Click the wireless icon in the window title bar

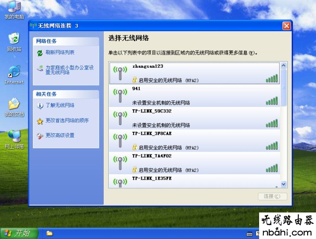[x=33, y=26]
